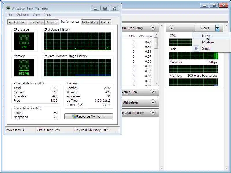Select the Performance tab
231x173 pixels.
70,22
